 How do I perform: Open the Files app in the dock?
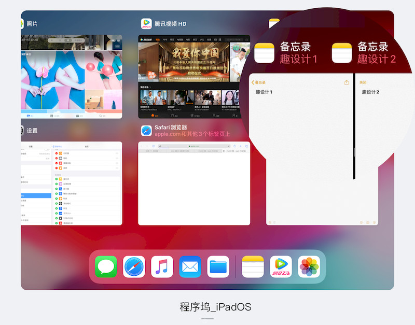[x=218, y=266]
